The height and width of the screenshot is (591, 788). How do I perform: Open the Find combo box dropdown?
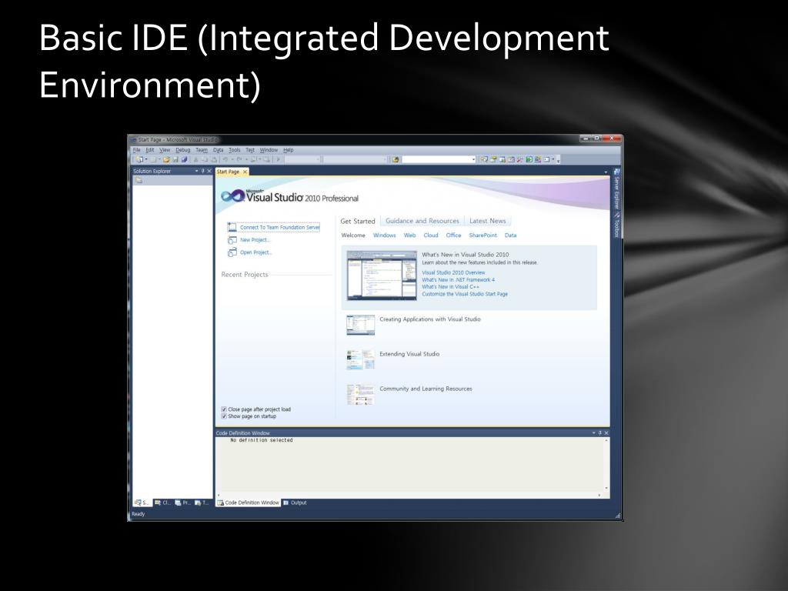[473, 159]
